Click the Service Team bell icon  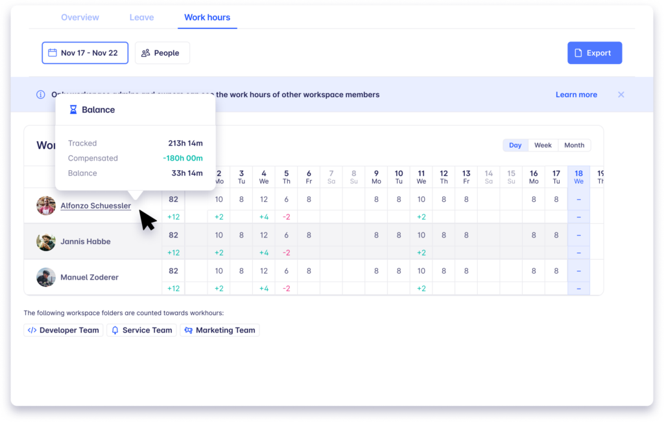coord(115,330)
